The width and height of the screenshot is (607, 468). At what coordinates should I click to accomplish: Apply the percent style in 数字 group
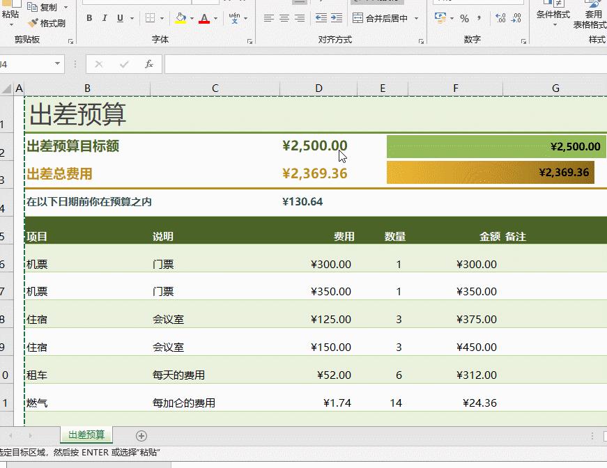coord(464,19)
